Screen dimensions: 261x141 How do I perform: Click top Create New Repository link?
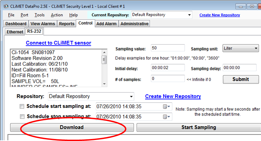(x=219, y=15)
